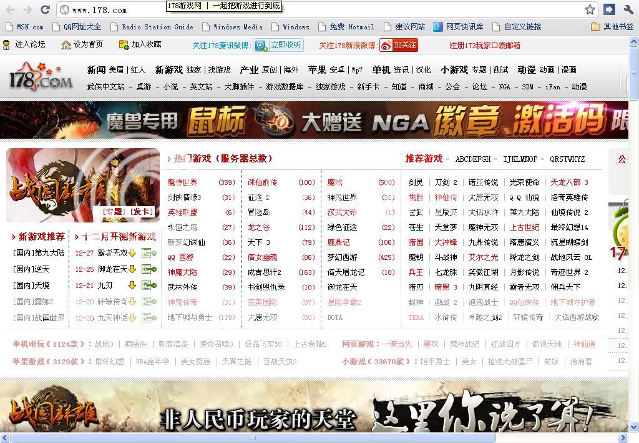Open the 上古卷轴5 single-player game link

click(x=310, y=344)
